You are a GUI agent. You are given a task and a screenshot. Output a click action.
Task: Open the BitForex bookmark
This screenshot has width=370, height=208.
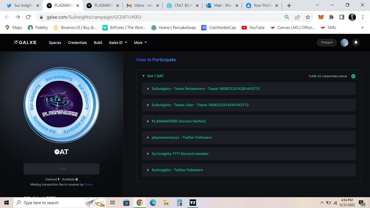124,27
